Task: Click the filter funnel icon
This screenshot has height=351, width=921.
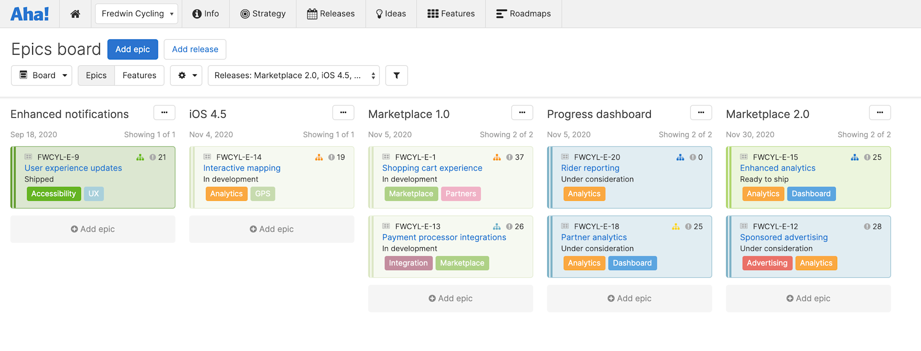Action: [x=396, y=75]
